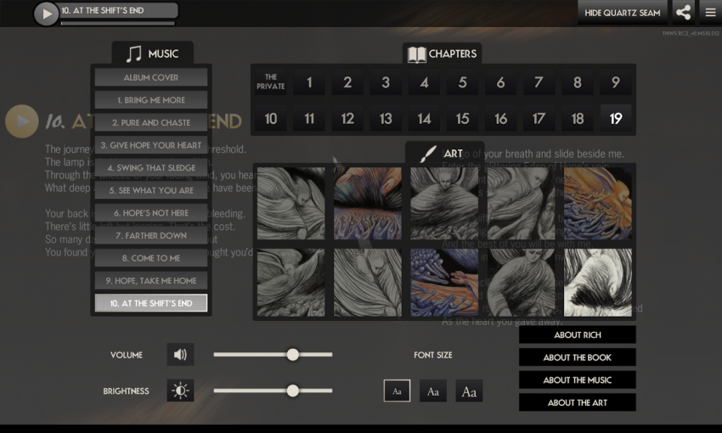The width and height of the screenshot is (722, 433).
Task: Open chapter 2
Action: [347, 82]
